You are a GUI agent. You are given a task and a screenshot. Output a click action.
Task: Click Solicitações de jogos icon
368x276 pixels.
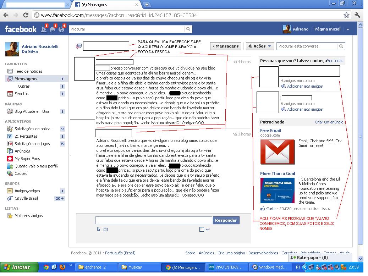pos(10,144)
